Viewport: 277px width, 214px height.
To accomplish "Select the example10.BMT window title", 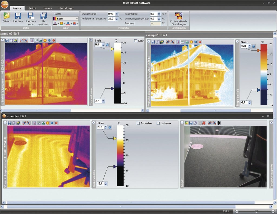I will [157, 35].
